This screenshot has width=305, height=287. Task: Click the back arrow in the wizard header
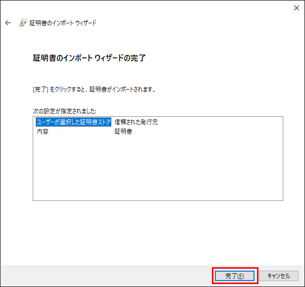pyautogui.click(x=8, y=23)
